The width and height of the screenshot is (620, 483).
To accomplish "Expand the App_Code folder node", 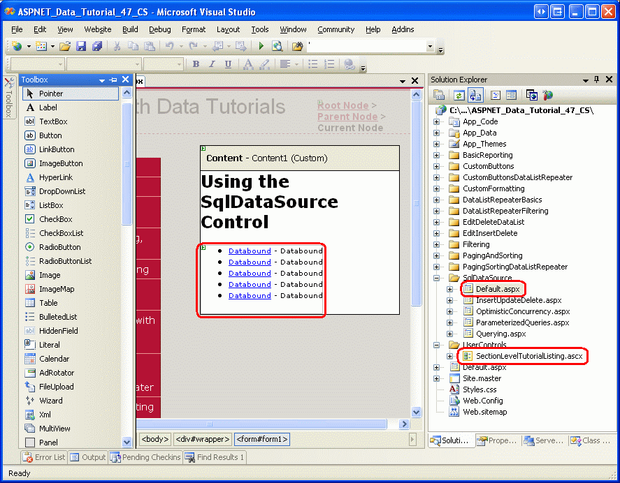I will (437, 121).
